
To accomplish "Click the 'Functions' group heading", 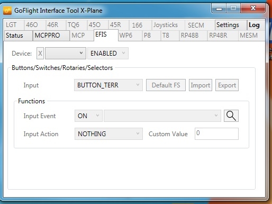I will pyautogui.click(x=32, y=101).
